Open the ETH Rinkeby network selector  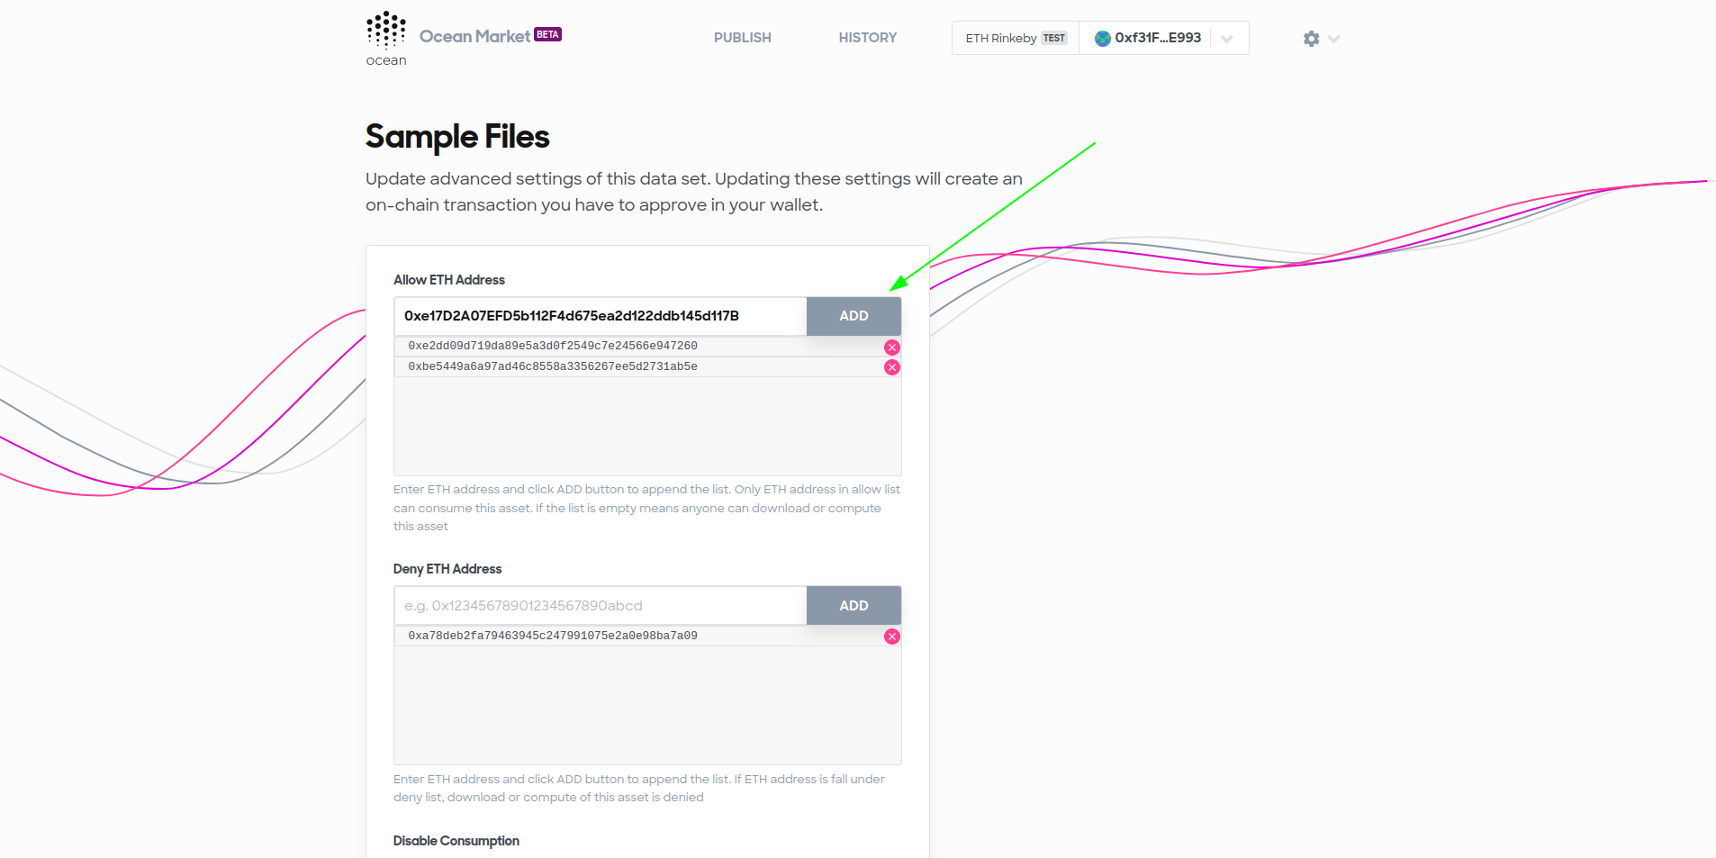click(x=1016, y=38)
